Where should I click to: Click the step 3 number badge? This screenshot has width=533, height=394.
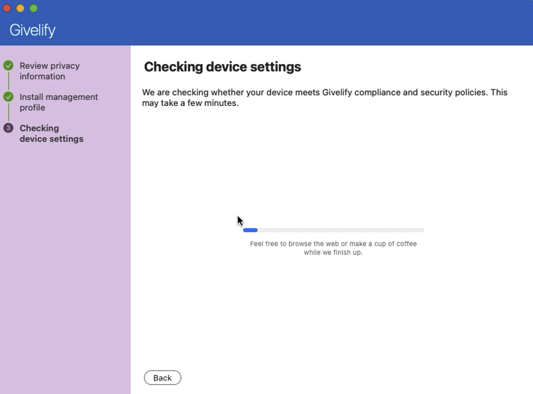(x=8, y=128)
